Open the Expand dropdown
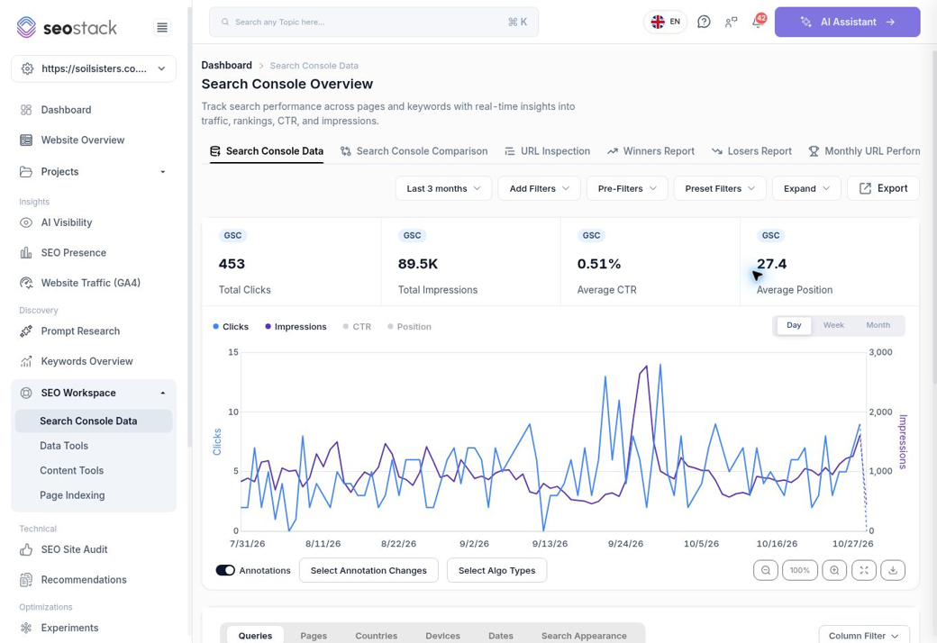This screenshot has height=643, width=937. [x=806, y=188]
